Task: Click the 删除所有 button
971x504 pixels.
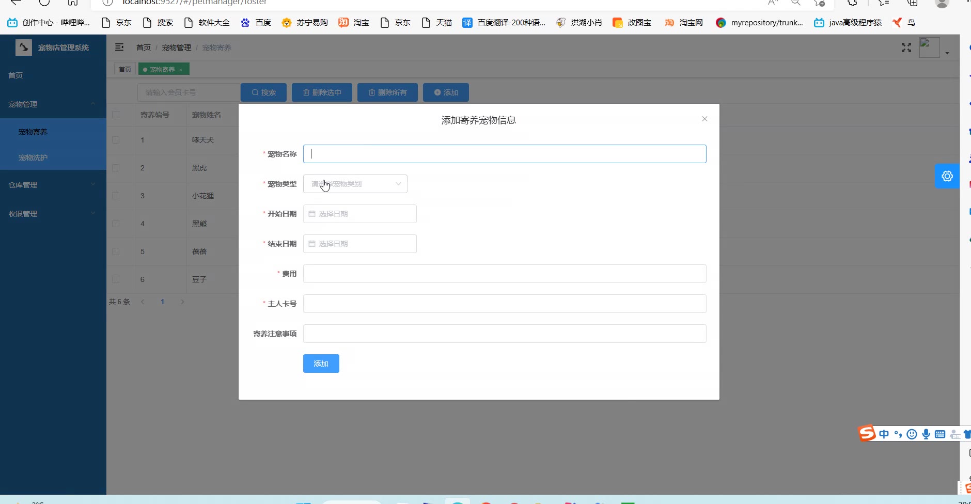Action: pos(387,92)
